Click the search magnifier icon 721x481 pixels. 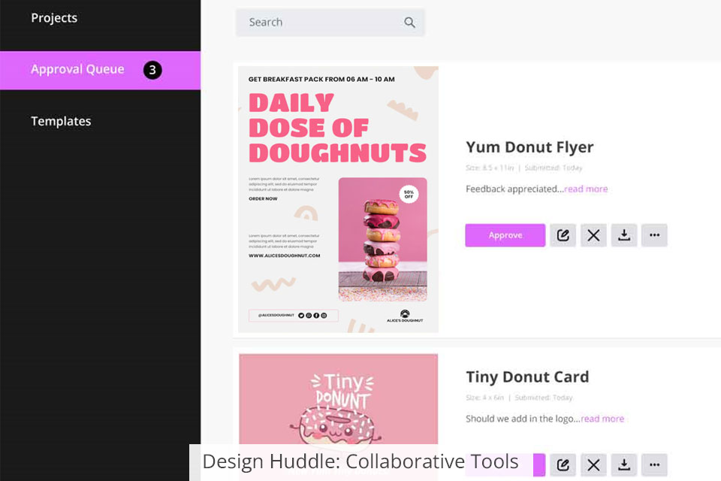click(409, 22)
